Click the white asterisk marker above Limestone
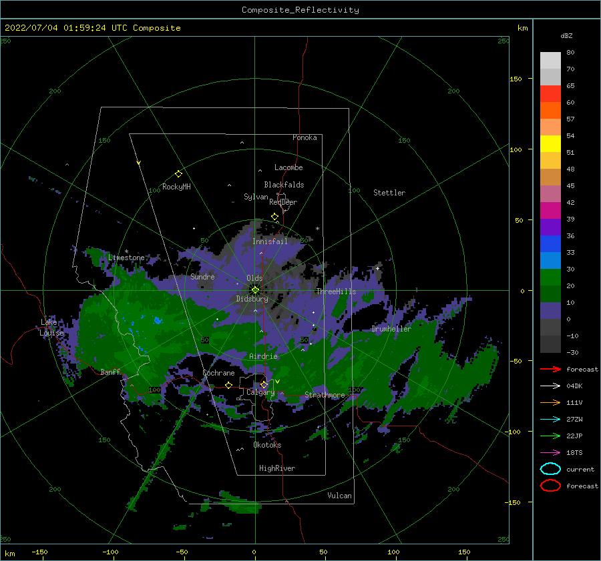Screen dimensions: 601x561 tap(126, 251)
